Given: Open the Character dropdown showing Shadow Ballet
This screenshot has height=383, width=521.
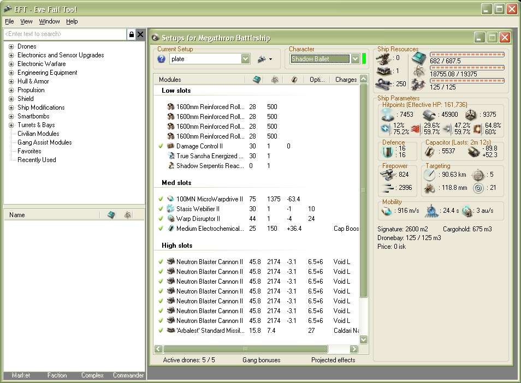Looking at the screenshot, I should [355, 59].
